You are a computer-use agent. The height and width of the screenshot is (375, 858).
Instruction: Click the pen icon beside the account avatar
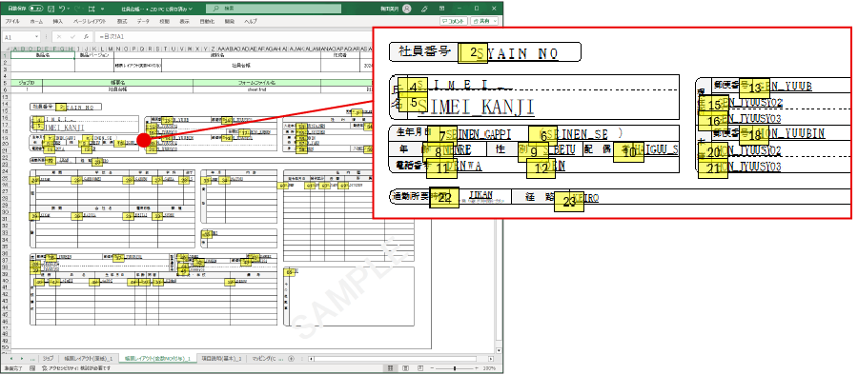424,9
